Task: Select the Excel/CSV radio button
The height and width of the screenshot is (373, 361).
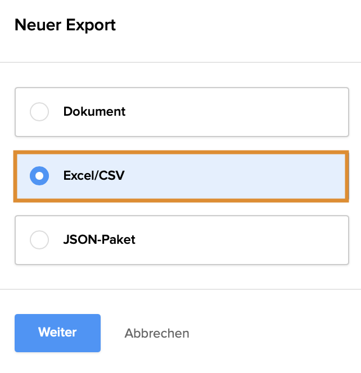Action: point(39,176)
